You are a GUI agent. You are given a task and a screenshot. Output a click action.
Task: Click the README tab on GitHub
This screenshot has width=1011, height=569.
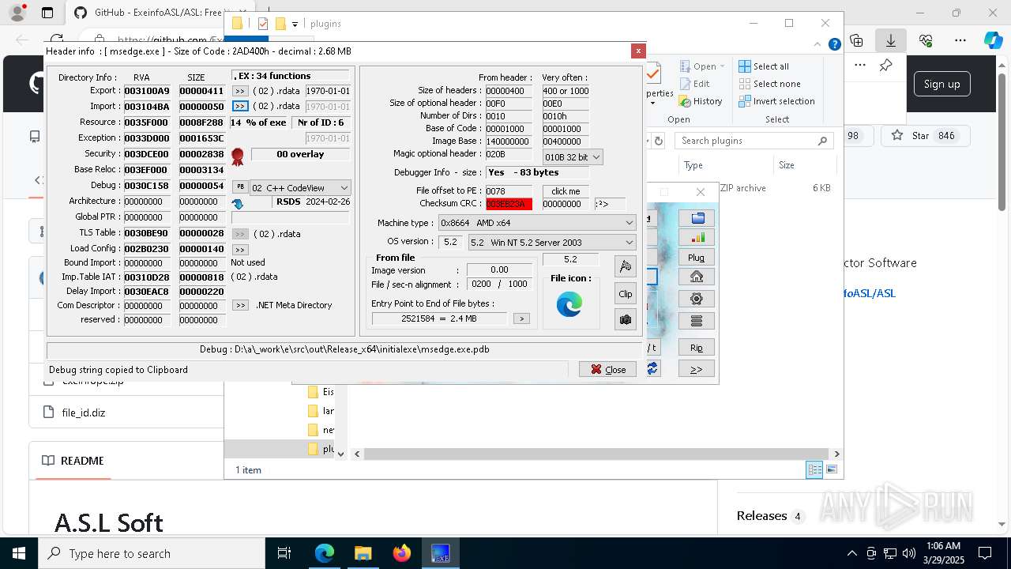coord(73,461)
